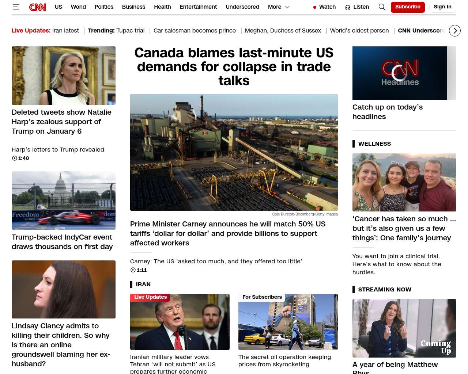Click the Listen label in header

click(x=361, y=7)
